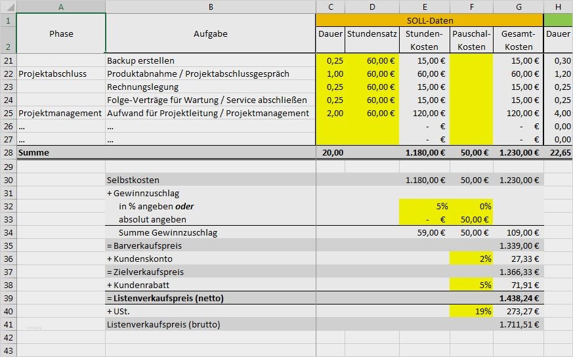Click the bold 'Summe' cell

[x=61, y=152]
